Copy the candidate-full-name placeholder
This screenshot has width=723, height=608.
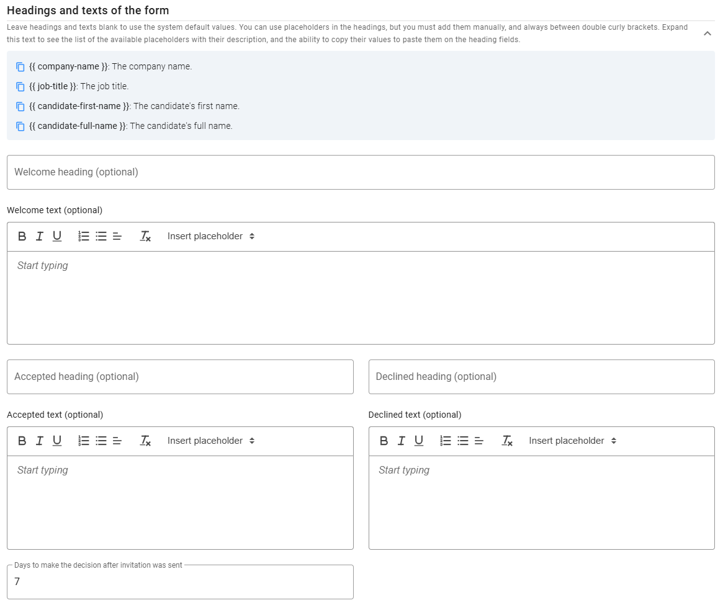pos(19,126)
